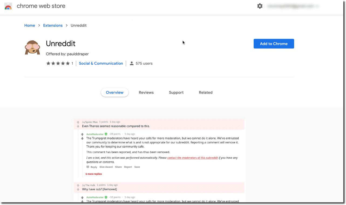Click the Reply speech bubble icon
The image size is (346, 205).
(88, 167)
